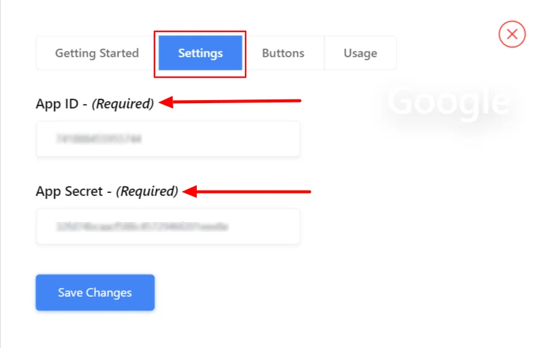Select the Settings tab
This screenshot has height=348, width=545.
(x=200, y=53)
